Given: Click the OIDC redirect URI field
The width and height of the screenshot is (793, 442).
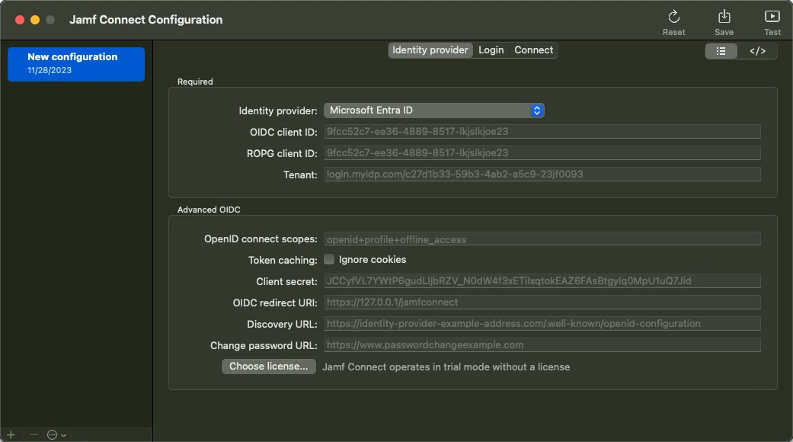Looking at the screenshot, I should tap(542, 302).
